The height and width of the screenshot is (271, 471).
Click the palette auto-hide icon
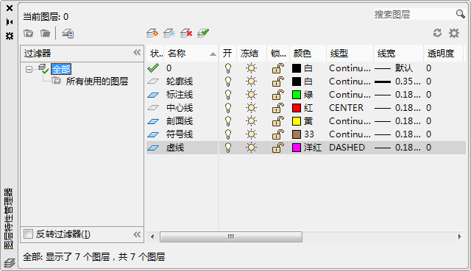coord(10,22)
